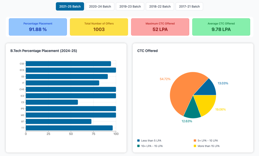Select the Maximum CTC Offered card
This screenshot has height=156, width=259.
[160, 27]
